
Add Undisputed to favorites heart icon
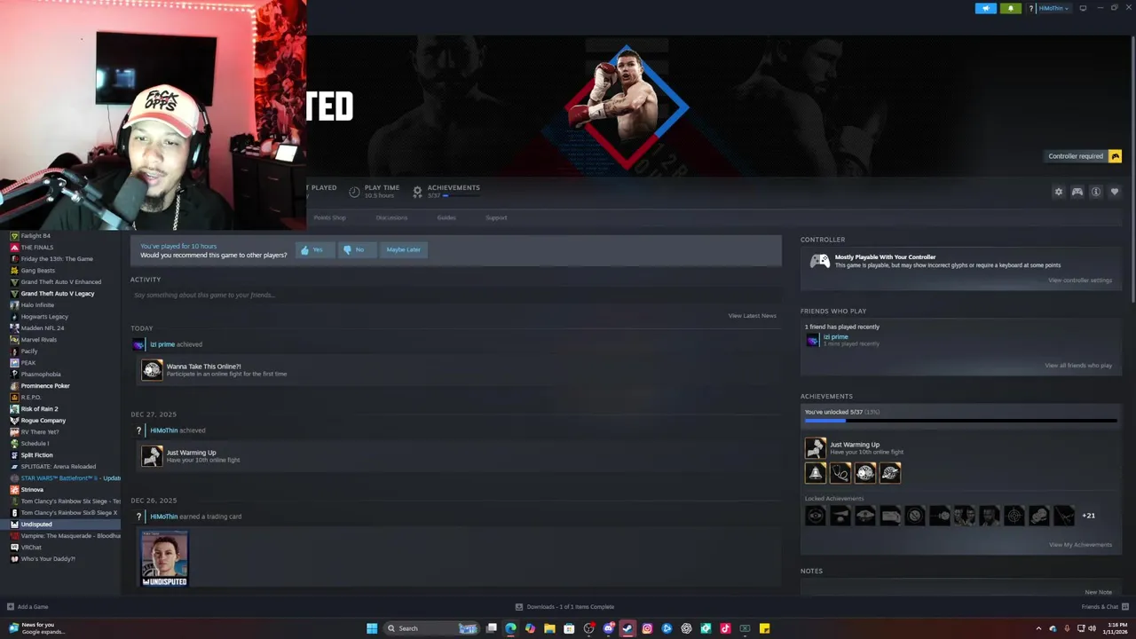tap(1115, 192)
